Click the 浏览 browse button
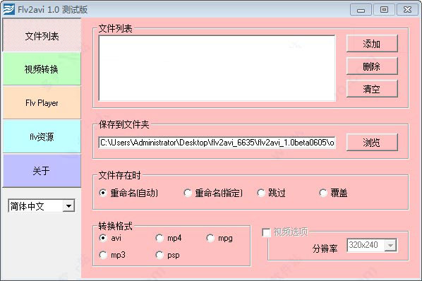This screenshot has height=281, width=422. (372, 142)
